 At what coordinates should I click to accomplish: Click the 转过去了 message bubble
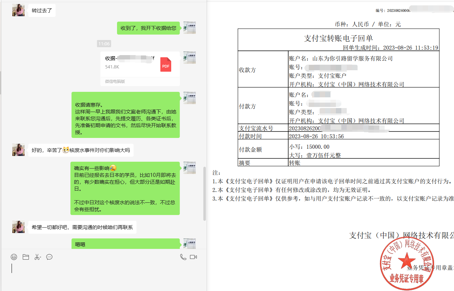(42, 10)
